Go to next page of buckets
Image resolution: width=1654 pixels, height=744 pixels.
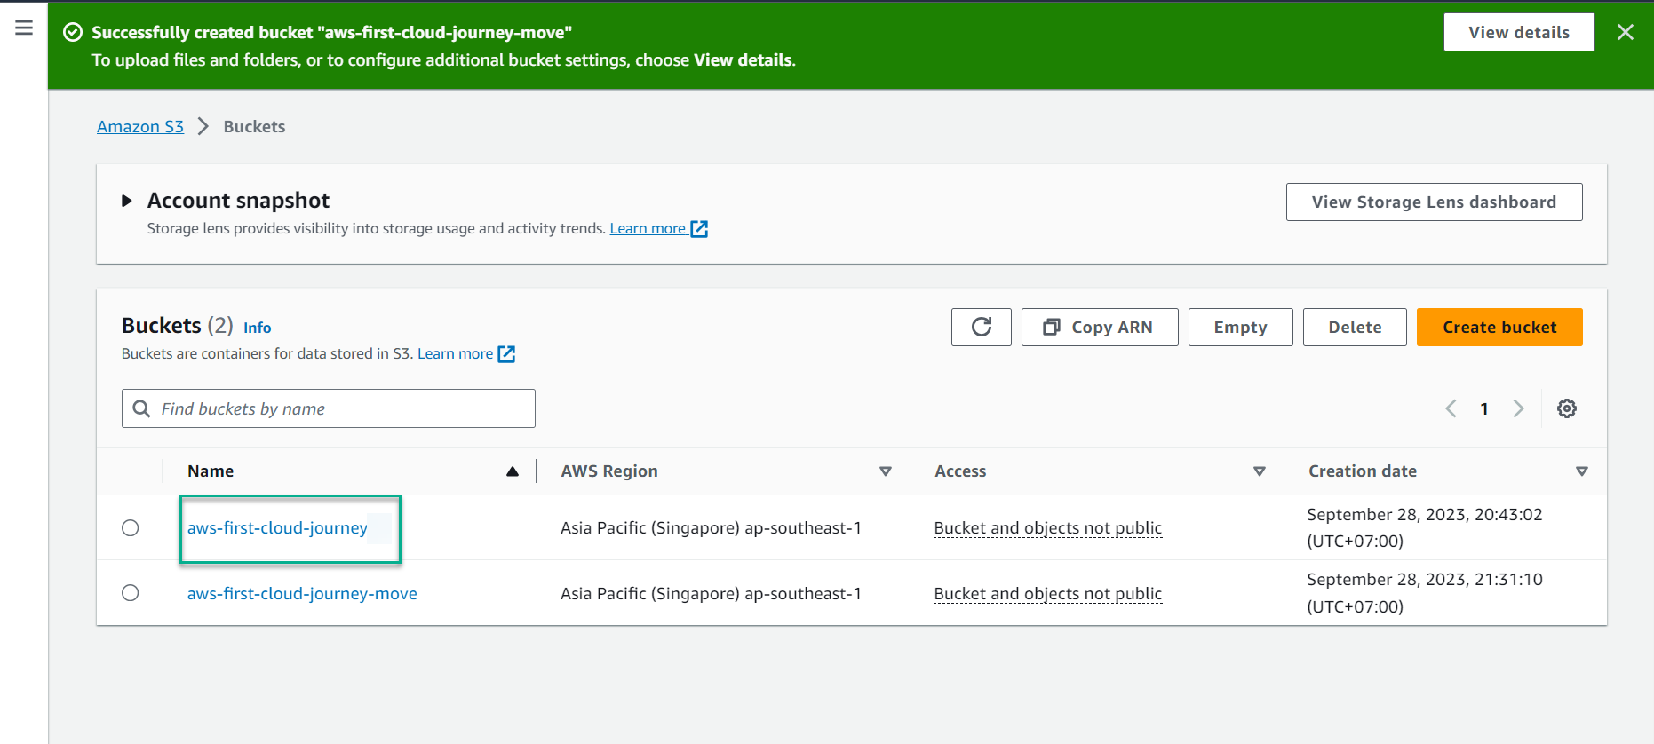(x=1518, y=408)
